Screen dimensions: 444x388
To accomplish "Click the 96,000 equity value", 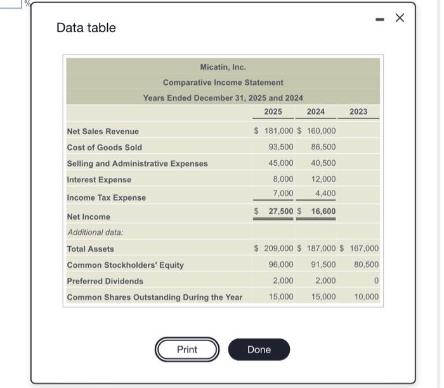I will pyautogui.click(x=281, y=265).
